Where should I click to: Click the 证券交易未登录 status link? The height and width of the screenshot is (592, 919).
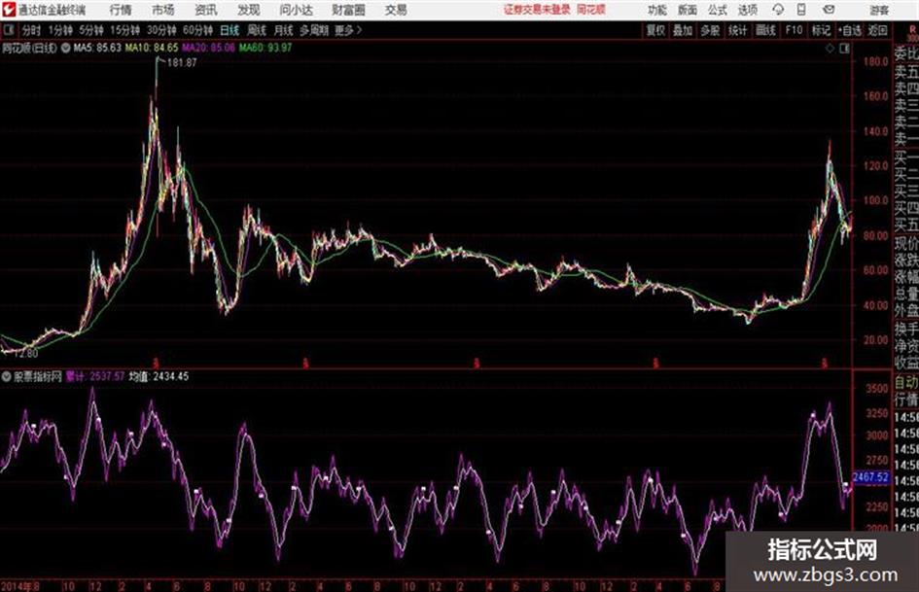(x=538, y=10)
